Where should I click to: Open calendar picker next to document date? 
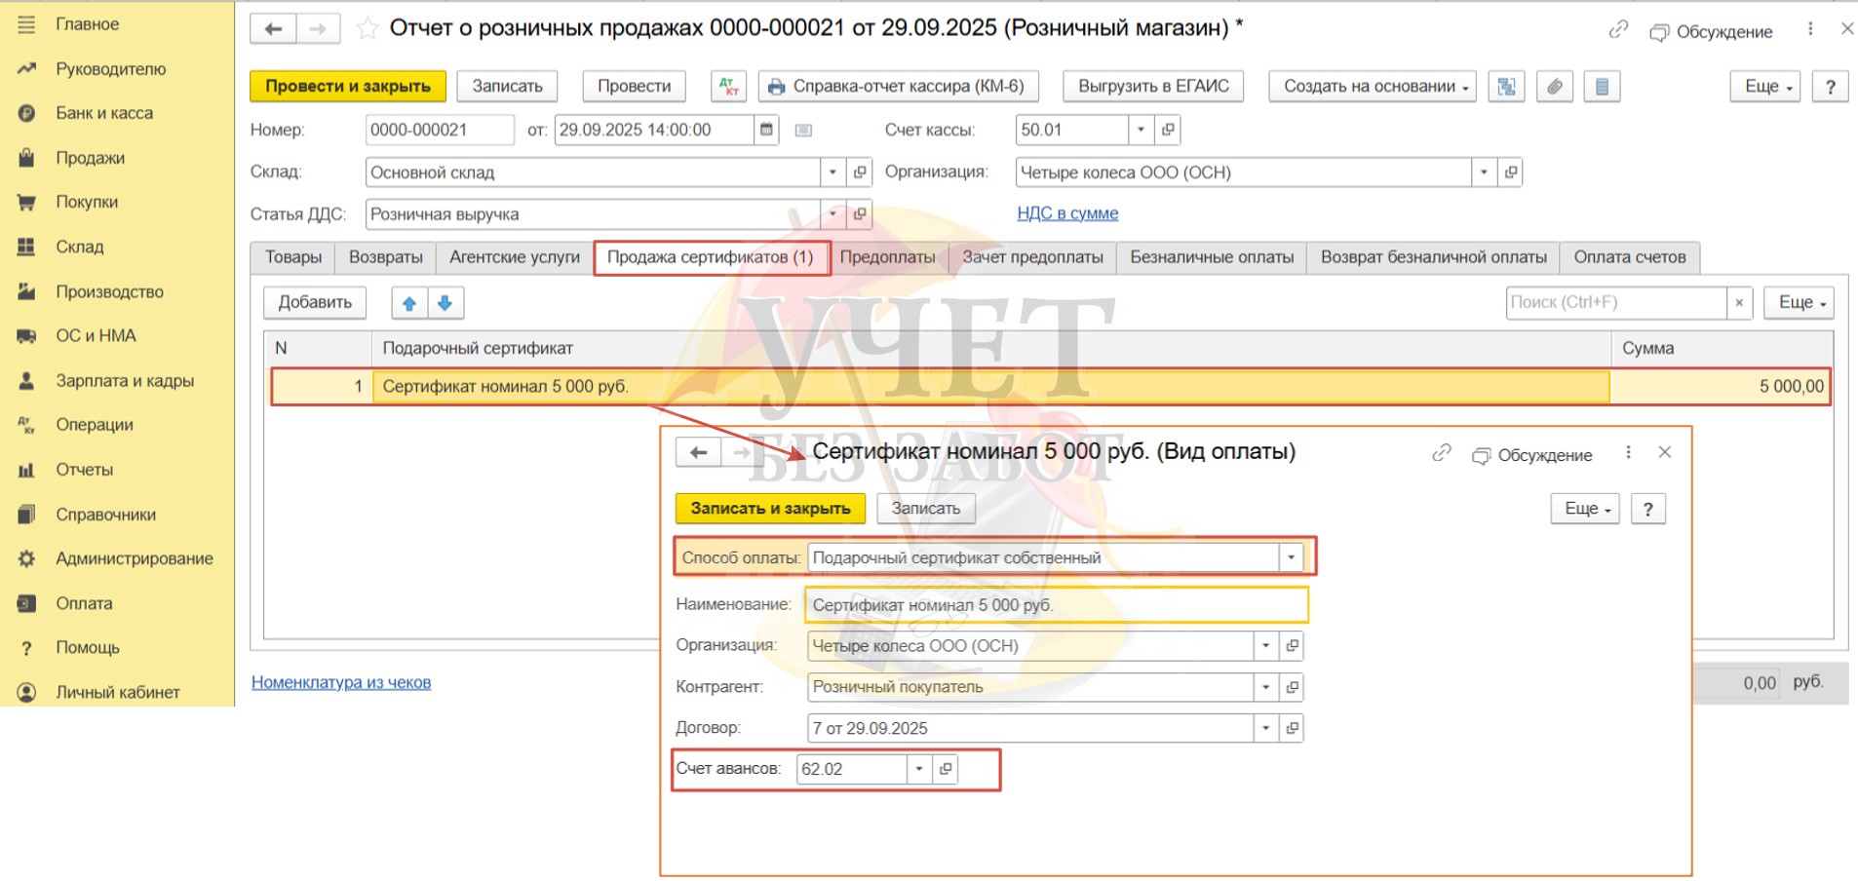point(766,130)
